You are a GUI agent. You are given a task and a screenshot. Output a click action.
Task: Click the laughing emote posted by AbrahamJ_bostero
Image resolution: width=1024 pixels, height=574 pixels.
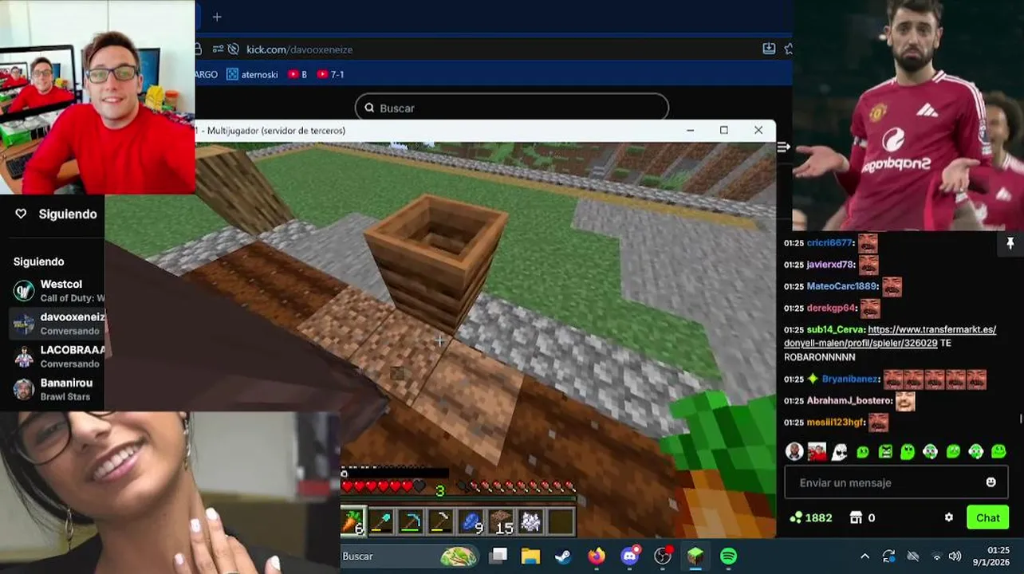coord(904,400)
